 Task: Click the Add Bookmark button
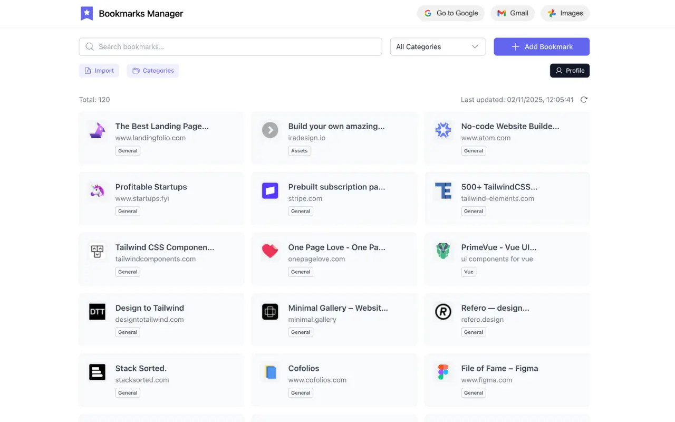[541, 46]
